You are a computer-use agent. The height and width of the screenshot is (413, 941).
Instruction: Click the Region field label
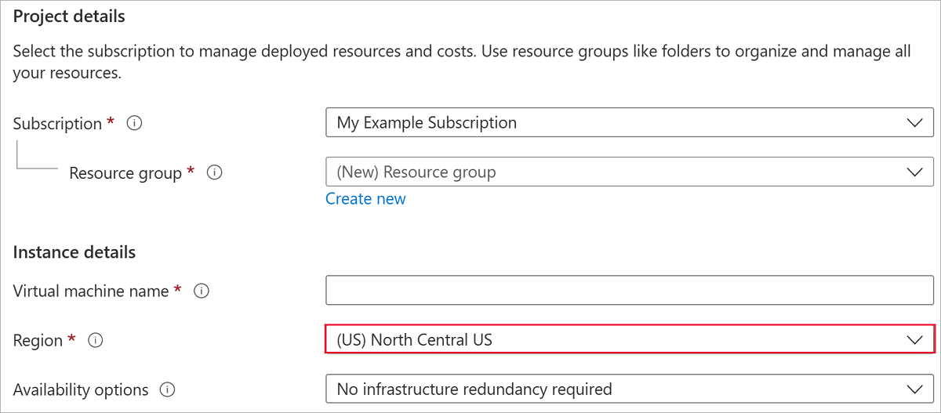(38, 341)
